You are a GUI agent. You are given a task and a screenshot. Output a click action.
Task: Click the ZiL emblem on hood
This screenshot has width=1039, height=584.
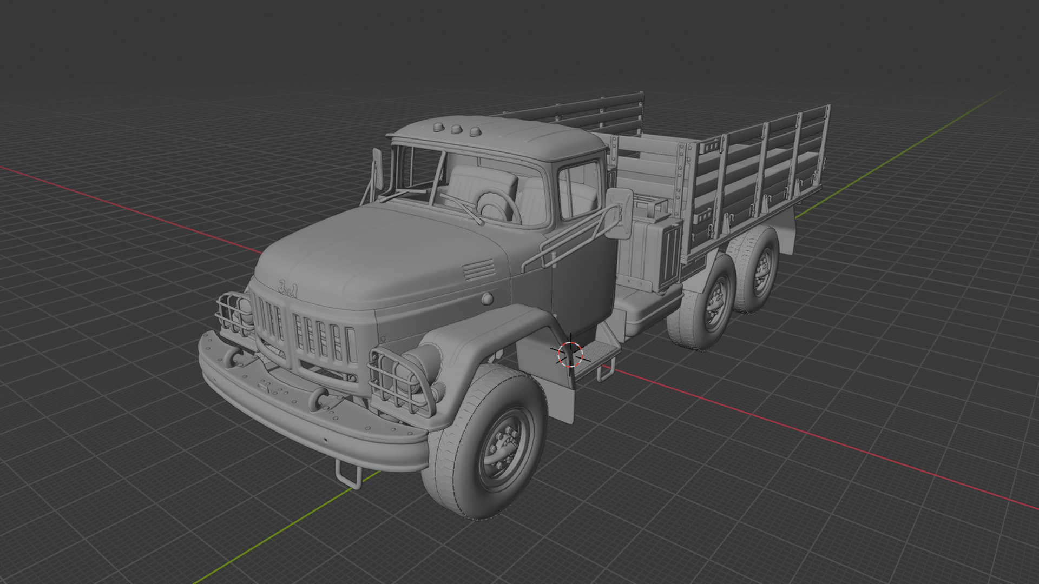tap(288, 288)
